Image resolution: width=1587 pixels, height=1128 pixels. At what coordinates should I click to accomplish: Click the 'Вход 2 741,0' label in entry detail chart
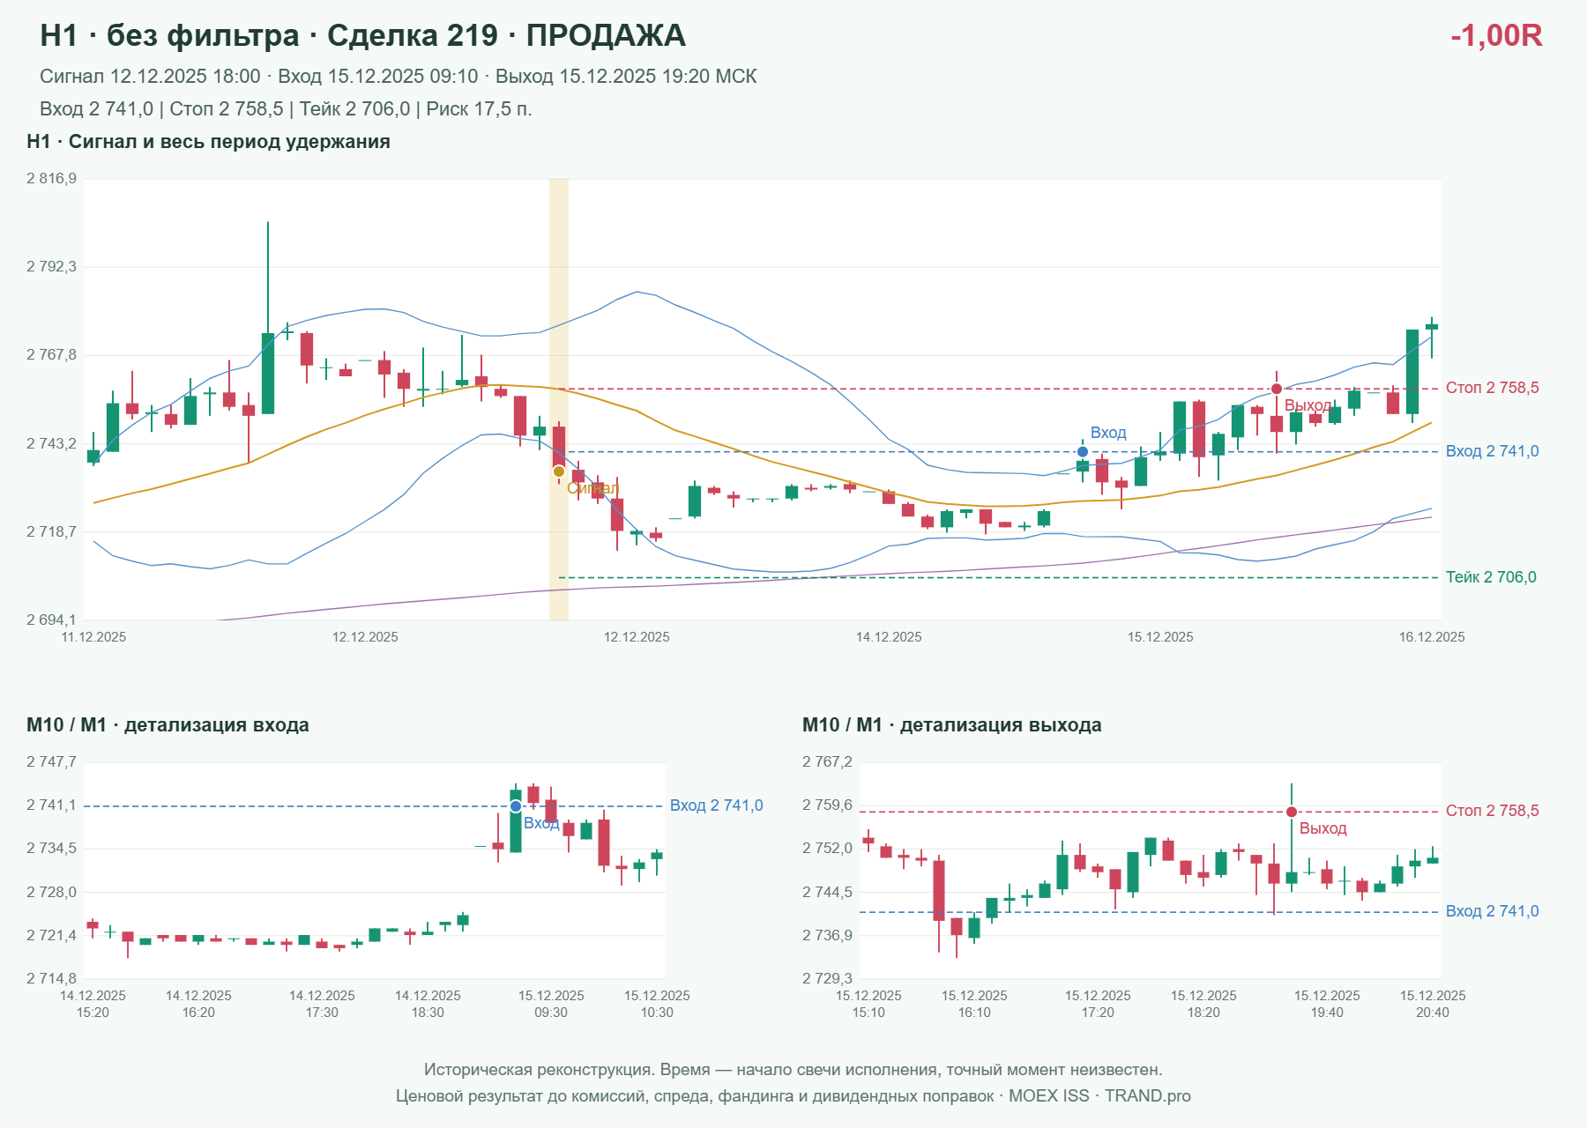tap(716, 805)
